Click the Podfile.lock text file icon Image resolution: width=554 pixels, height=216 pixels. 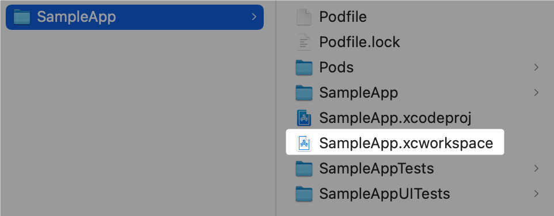pyautogui.click(x=304, y=42)
